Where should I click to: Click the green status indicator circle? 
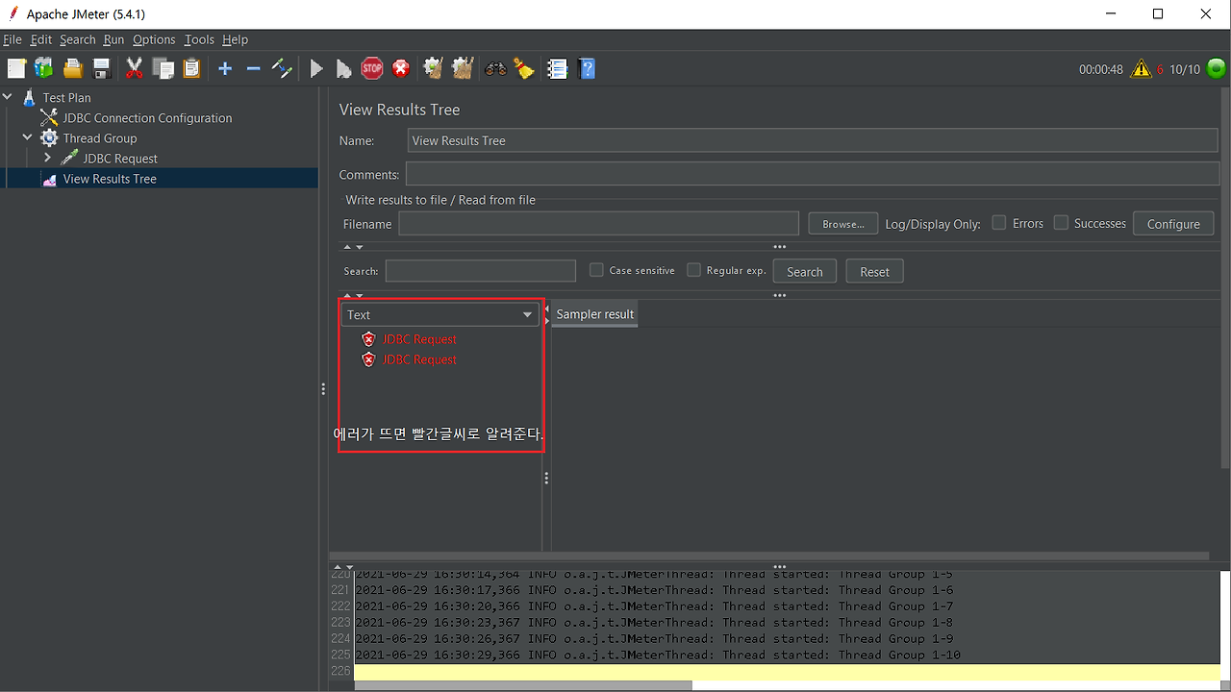click(1217, 68)
